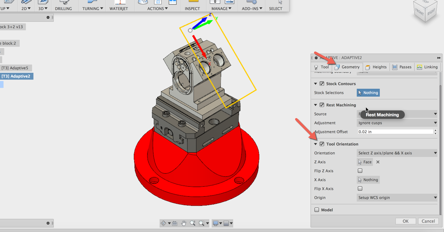Toggle the Flip Z Axis checkbox

[360, 171]
